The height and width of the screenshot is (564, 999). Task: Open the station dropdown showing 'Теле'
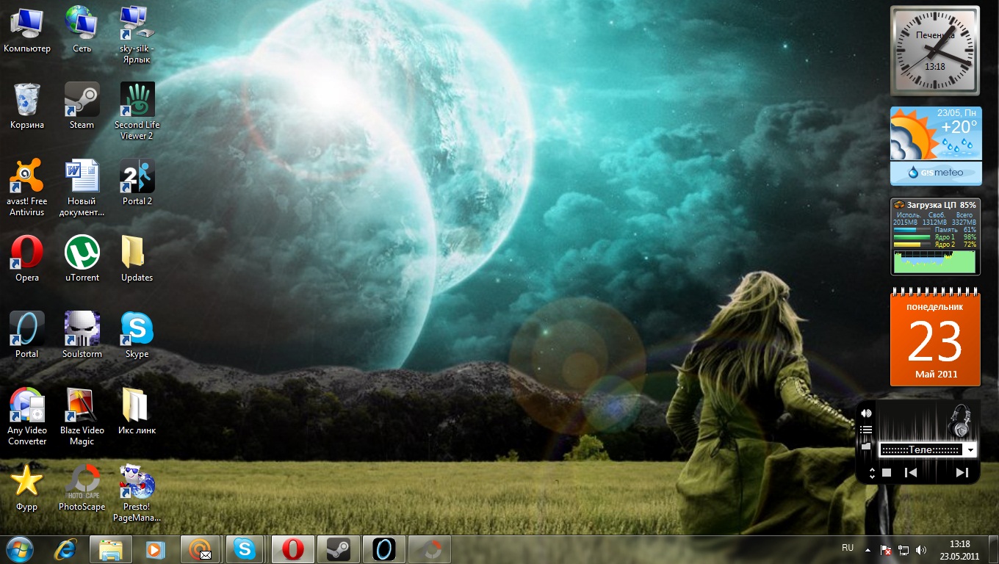(x=970, y=450)
